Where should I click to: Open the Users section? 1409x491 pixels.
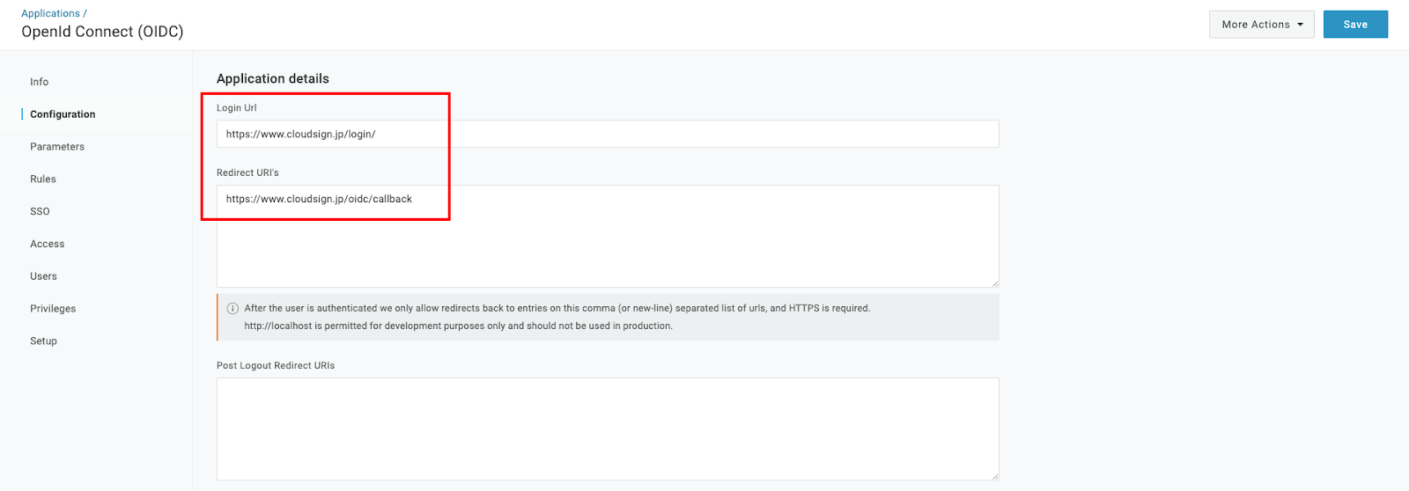tap(43, 276)
